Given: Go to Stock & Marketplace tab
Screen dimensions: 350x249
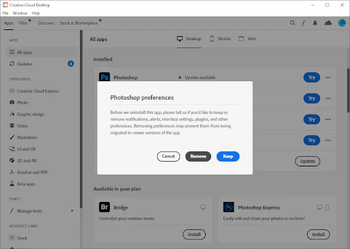Looking at the screenshot, I should [x=79, y=23].
